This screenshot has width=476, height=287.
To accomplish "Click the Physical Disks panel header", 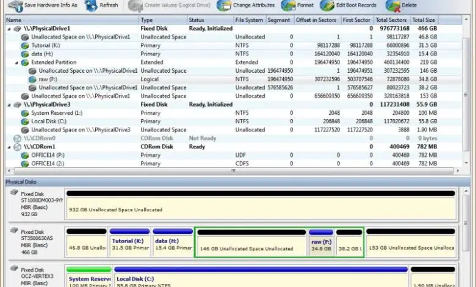I will click(x=238, y=182).
